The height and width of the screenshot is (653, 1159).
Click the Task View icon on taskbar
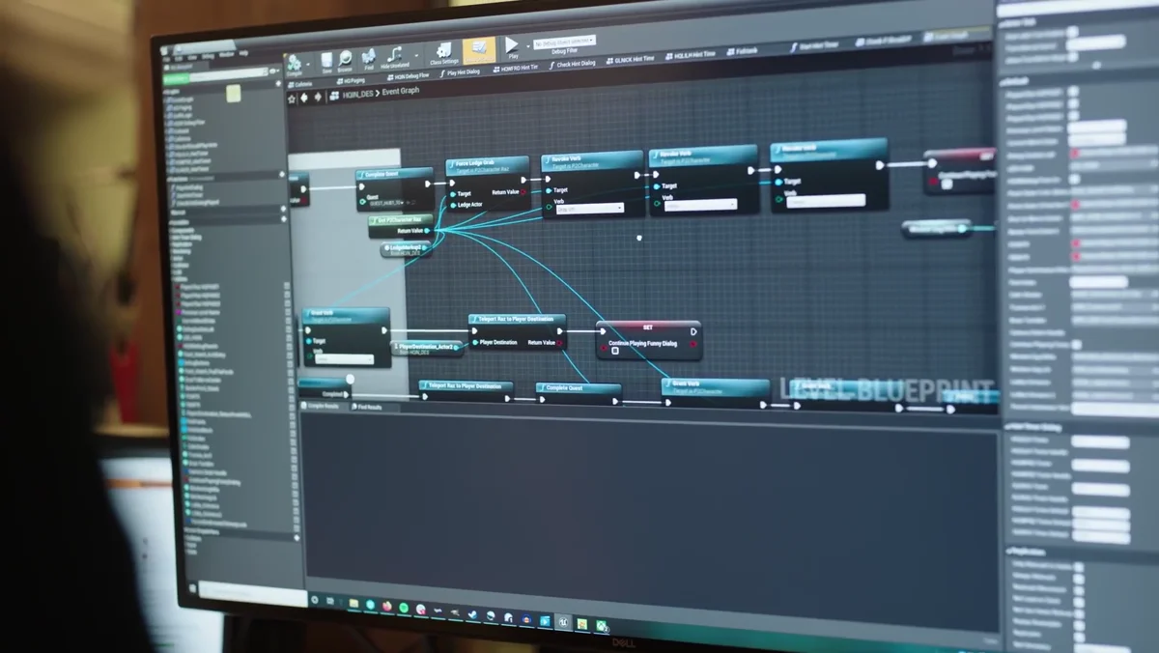(x=332, y=602)
